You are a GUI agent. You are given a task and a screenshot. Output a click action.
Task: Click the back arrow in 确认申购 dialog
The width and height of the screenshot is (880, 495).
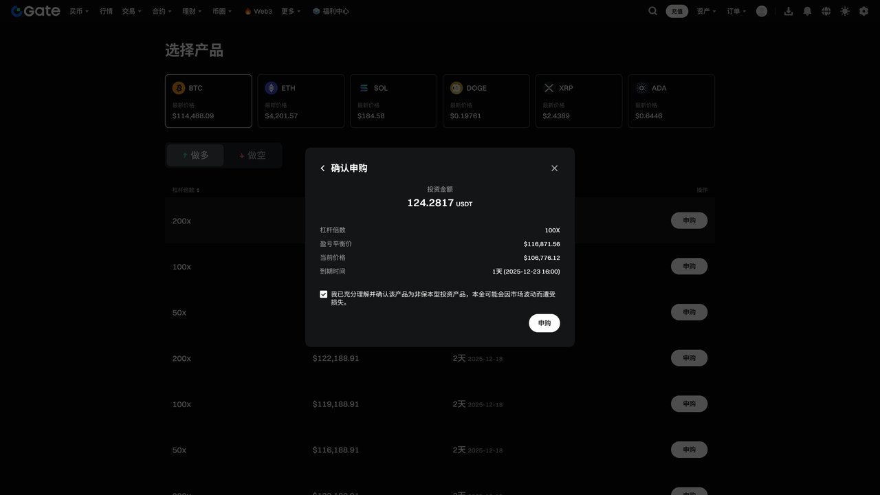[322, 168]
